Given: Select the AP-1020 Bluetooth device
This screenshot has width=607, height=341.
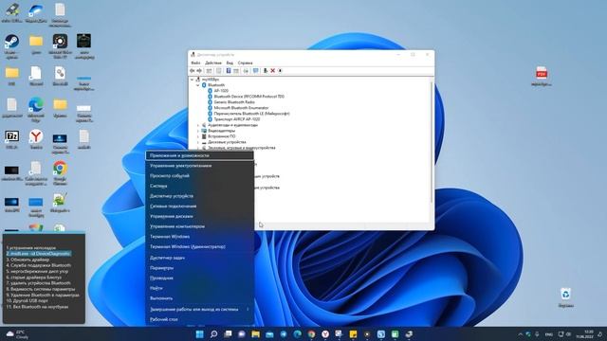Looking at the screenshot, I should pos(221,91).
